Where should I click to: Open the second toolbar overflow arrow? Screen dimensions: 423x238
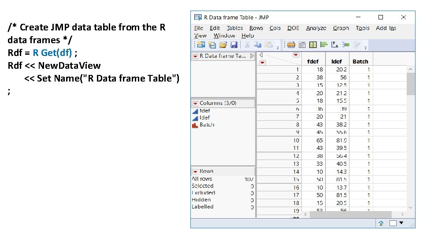pyautogui.click(x=366, y=48)
